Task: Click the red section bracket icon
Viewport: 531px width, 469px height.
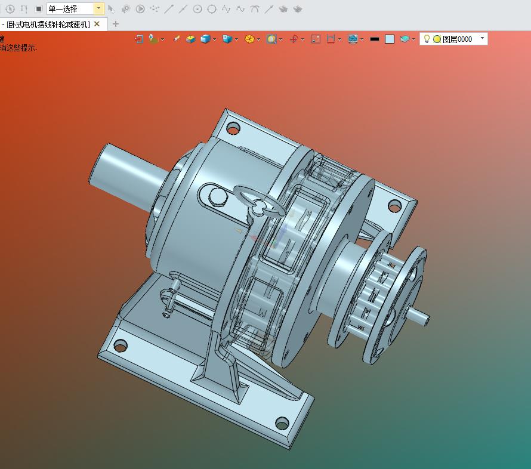Action: click(331, 39)
